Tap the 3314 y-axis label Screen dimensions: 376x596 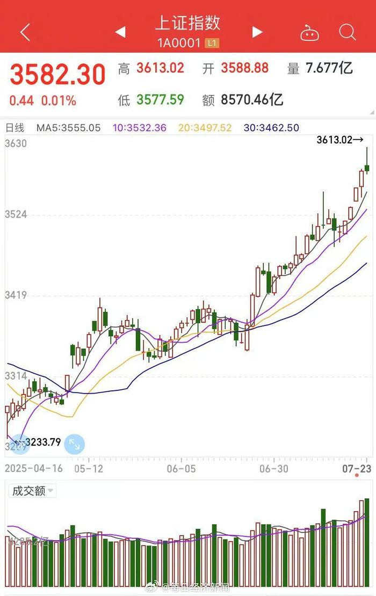16,376
